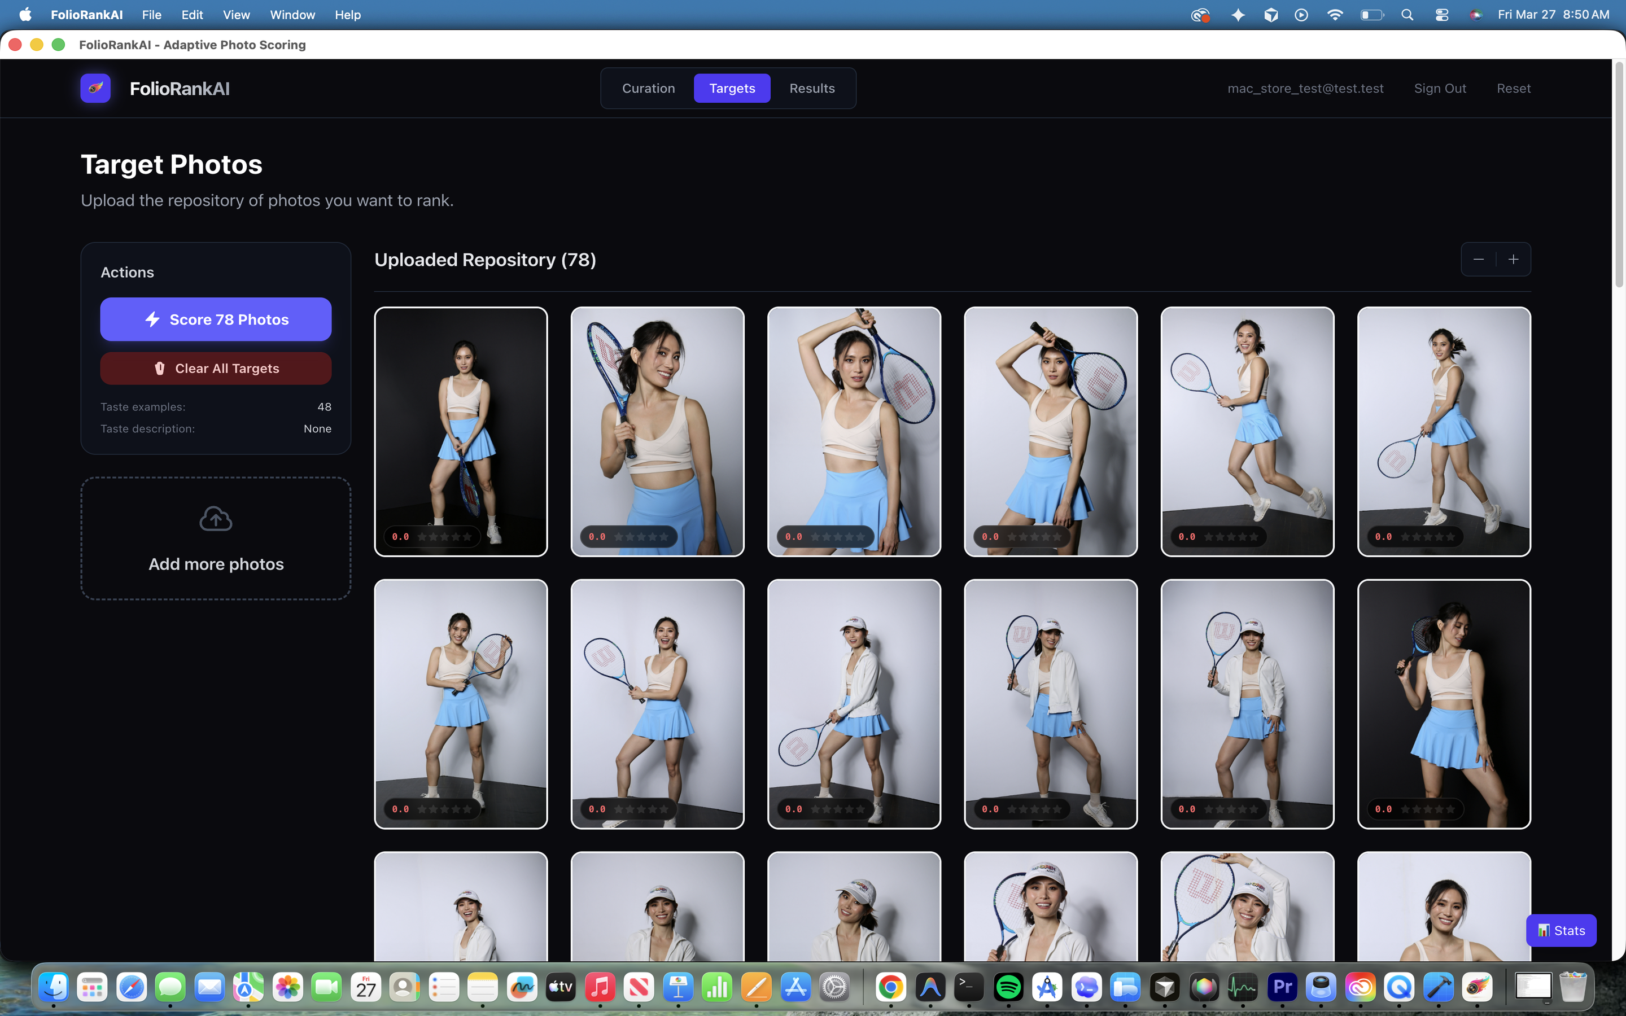Open Premiere Pro in the dock
1626x1016 pixels.
coord(1283,987)
